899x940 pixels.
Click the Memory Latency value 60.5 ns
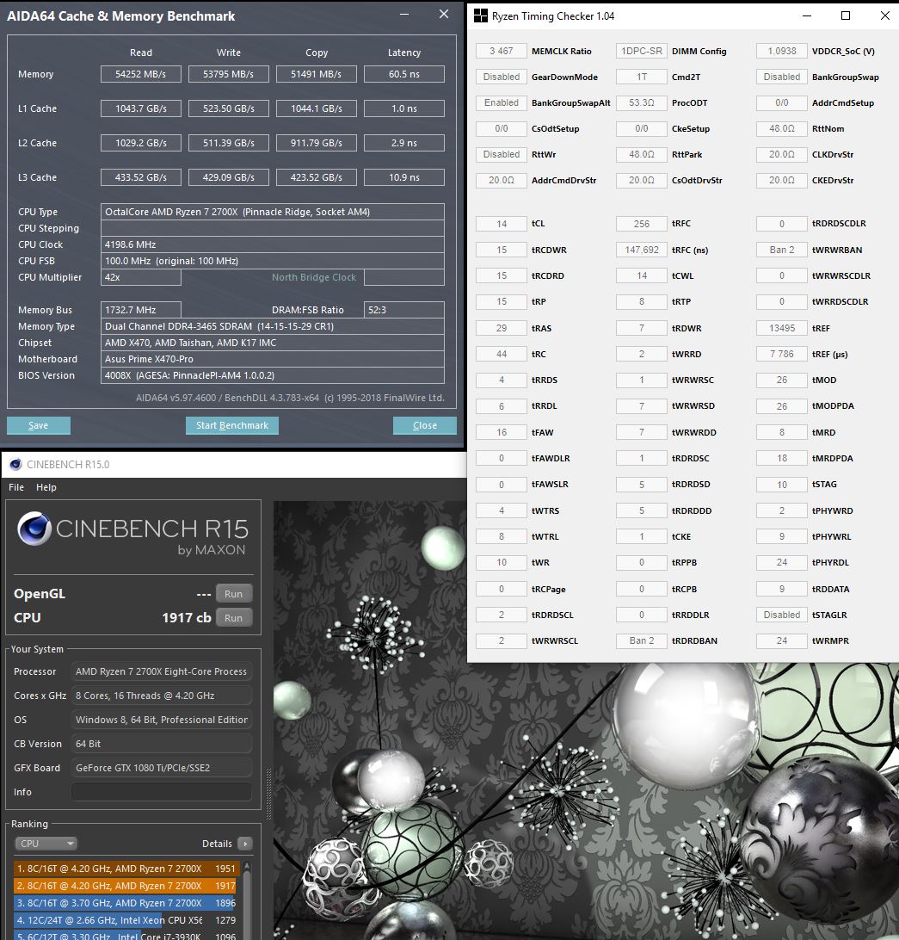coord(404,74)
